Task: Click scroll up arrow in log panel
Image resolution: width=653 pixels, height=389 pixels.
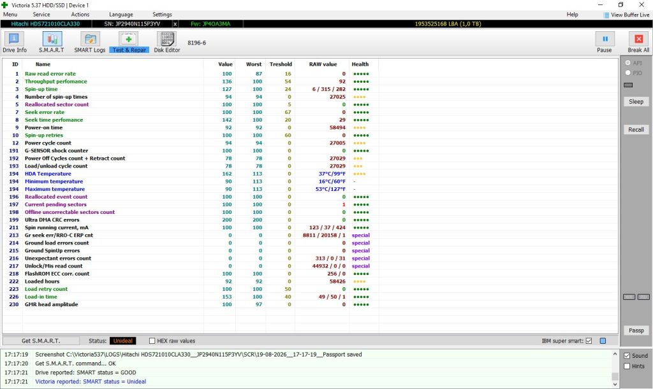Action: point(615,355)
